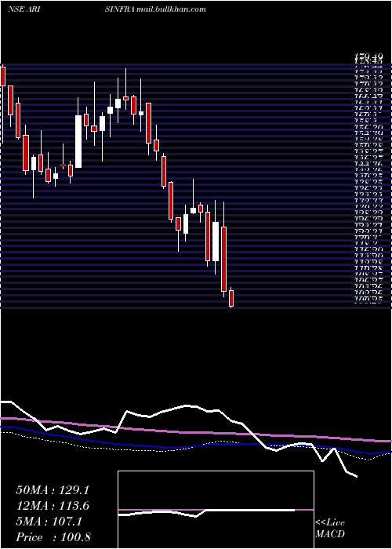Screen dimensions: 392x549
Task: Select the <<Live MACD label
Action: coord(330,528)
